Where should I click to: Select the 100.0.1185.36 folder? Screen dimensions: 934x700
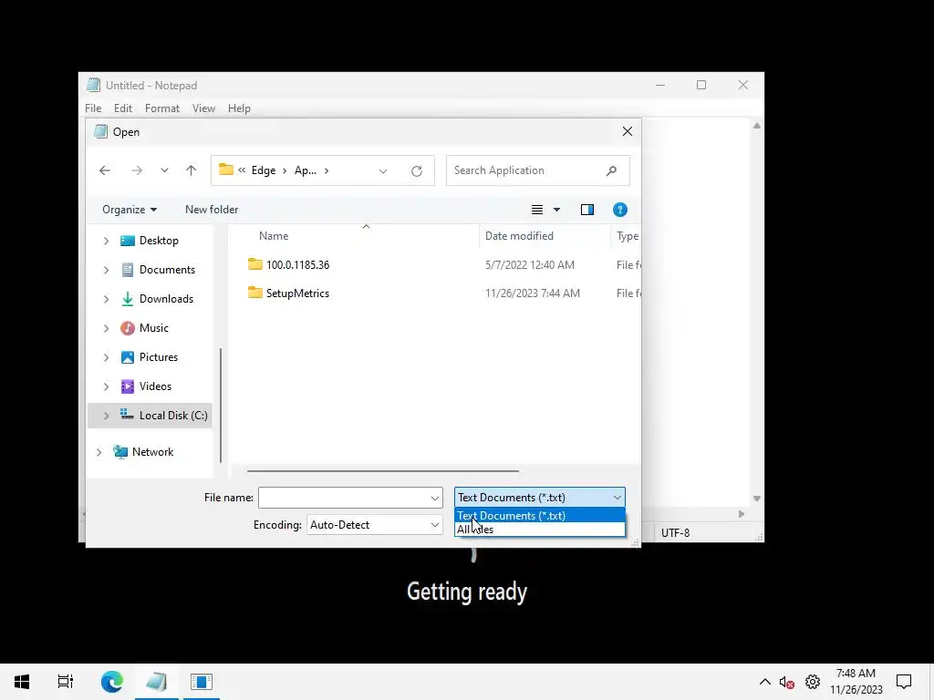coord(289,265)
